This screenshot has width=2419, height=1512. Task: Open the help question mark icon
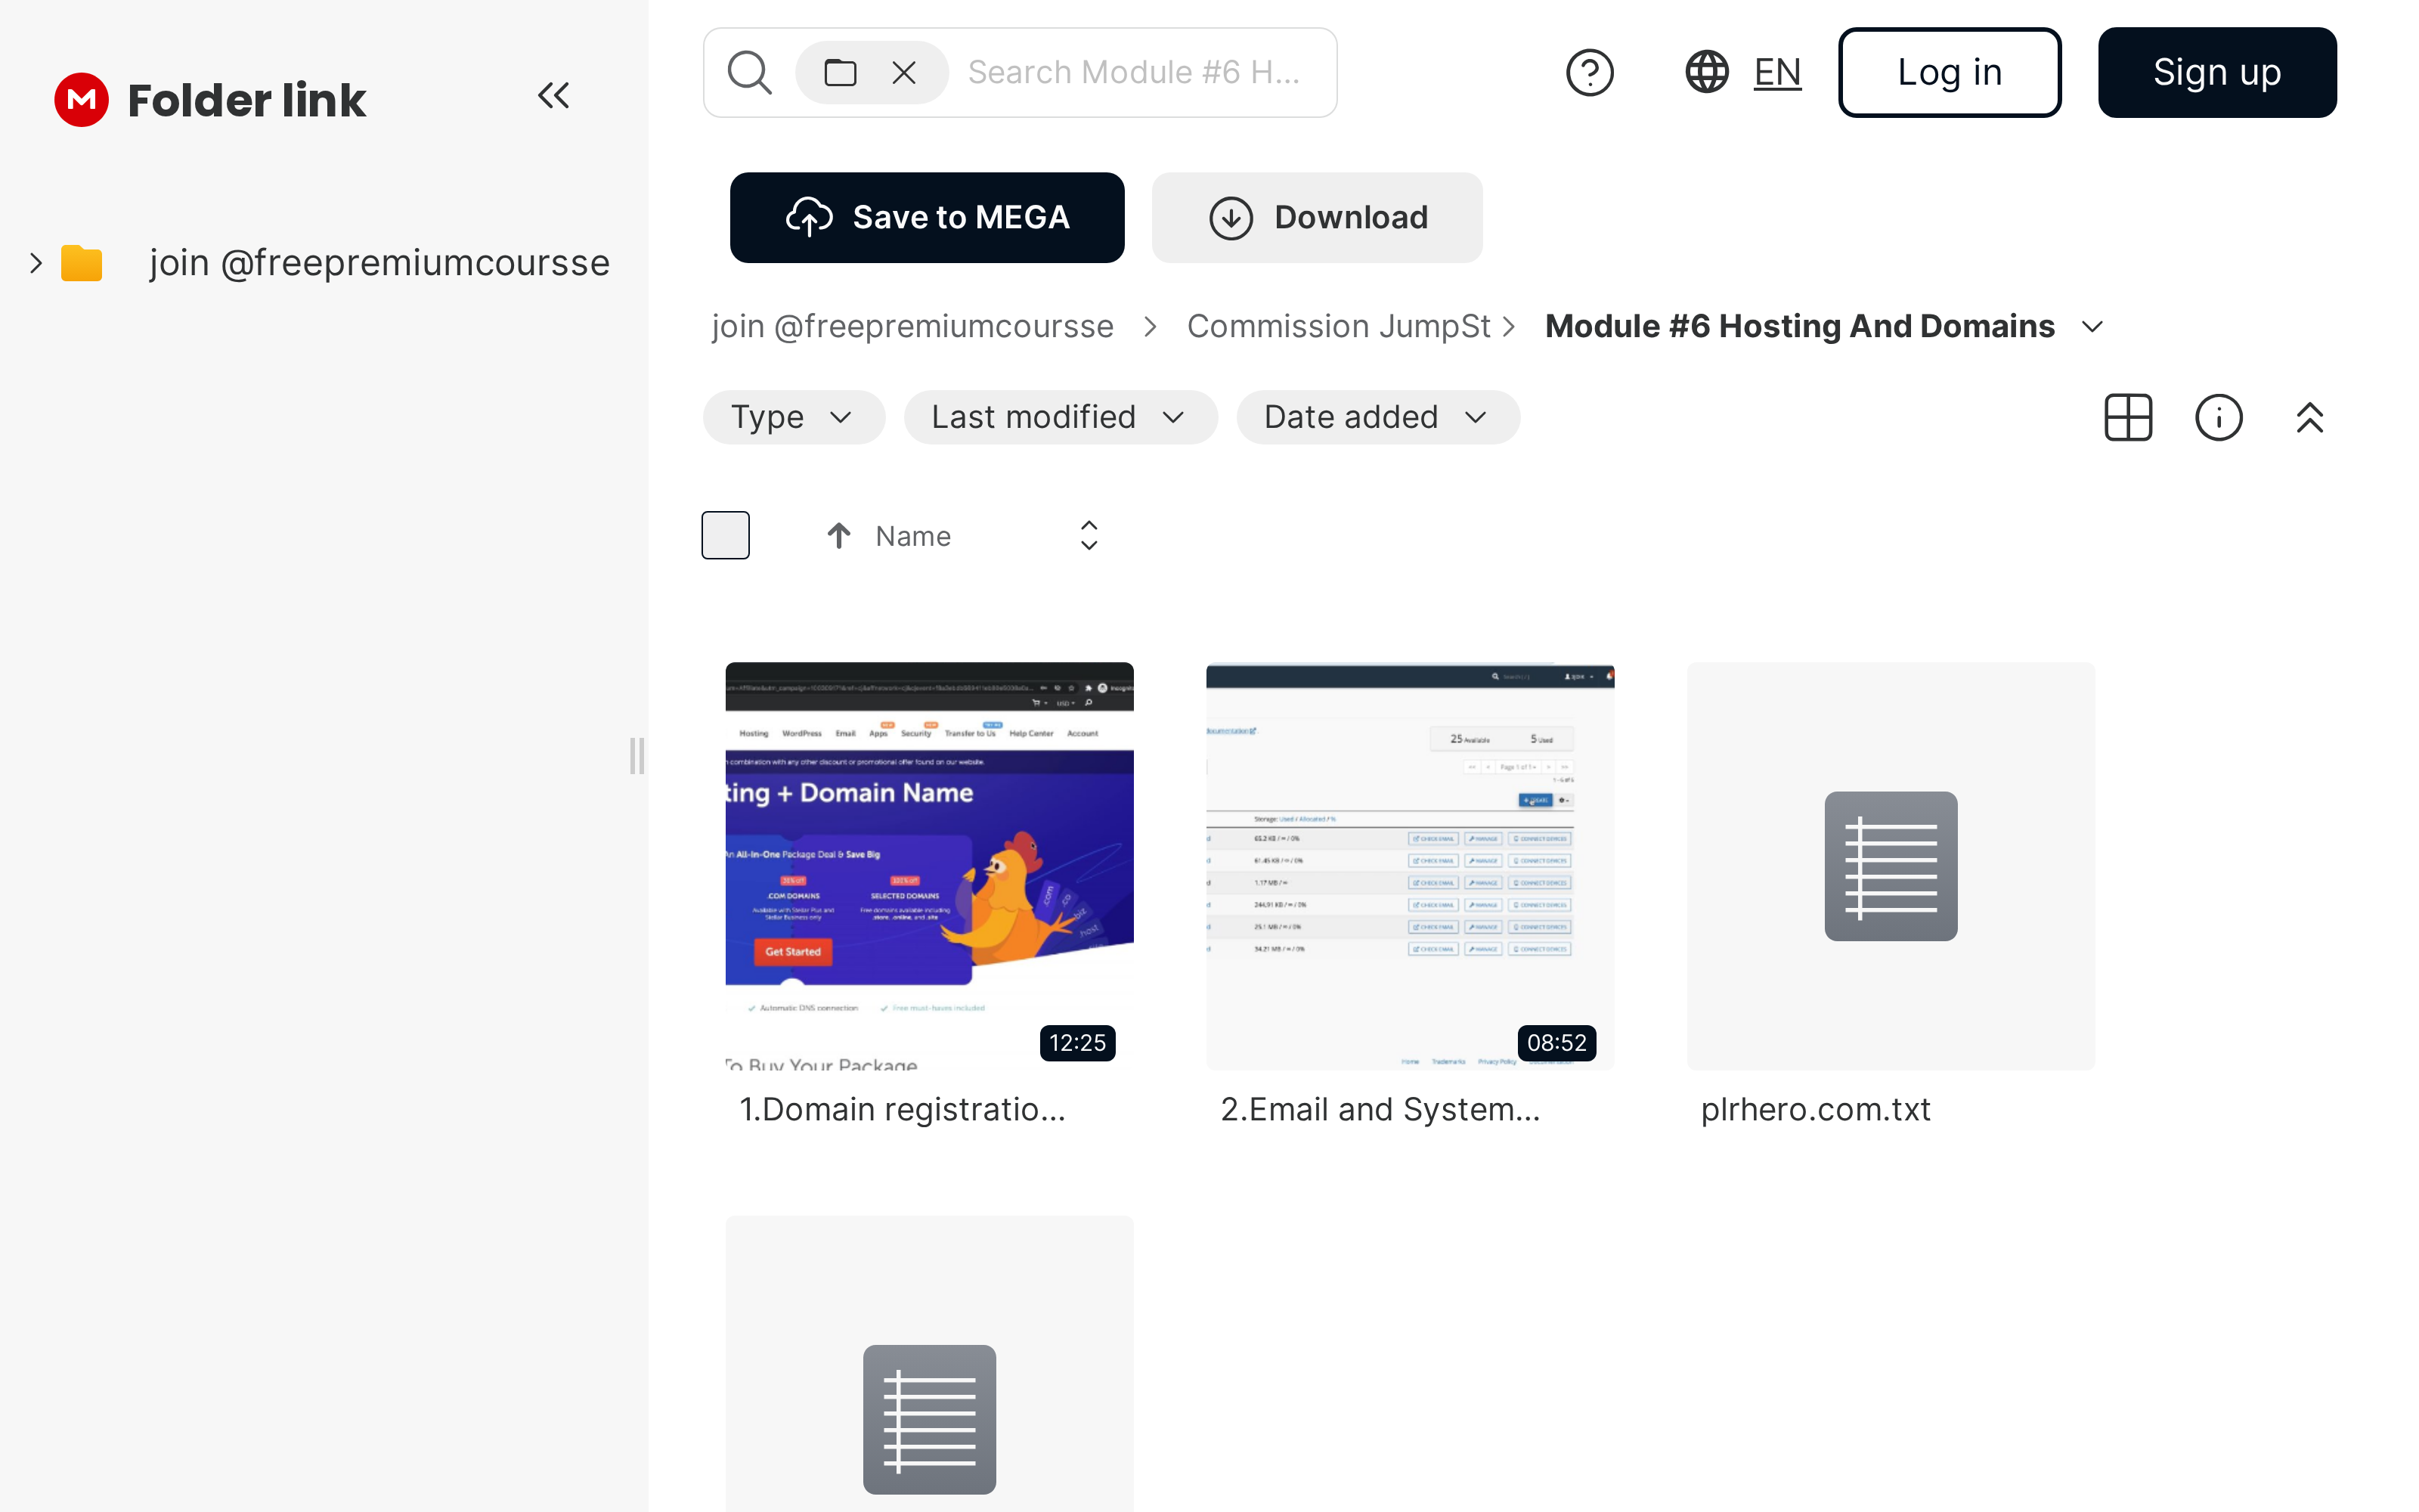coord(1589,72)
